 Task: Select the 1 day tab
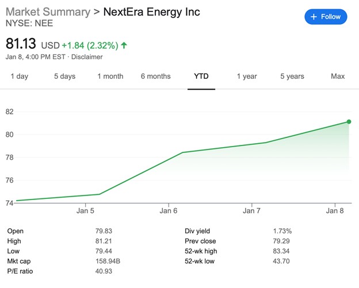pos(19,76)
